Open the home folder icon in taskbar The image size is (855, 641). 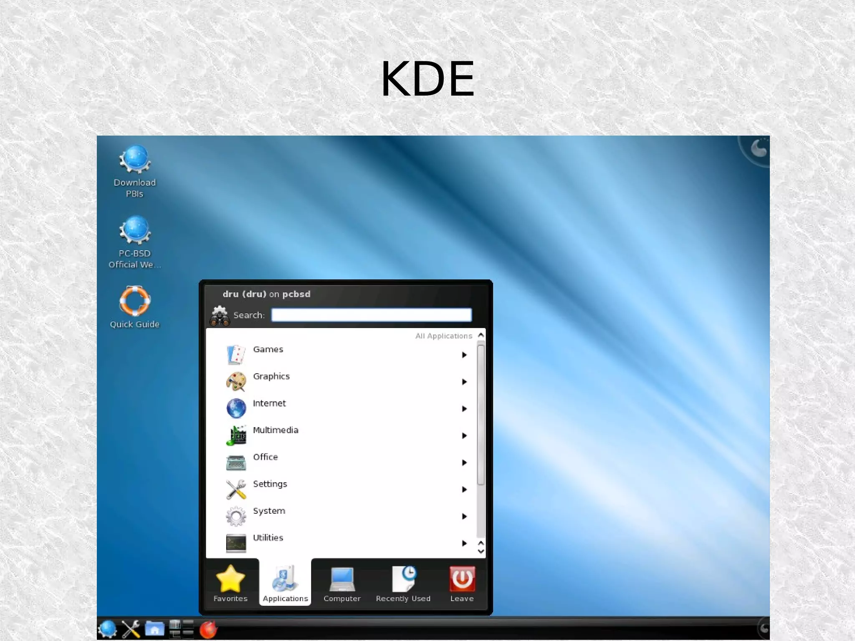click(x=154, y=629)
